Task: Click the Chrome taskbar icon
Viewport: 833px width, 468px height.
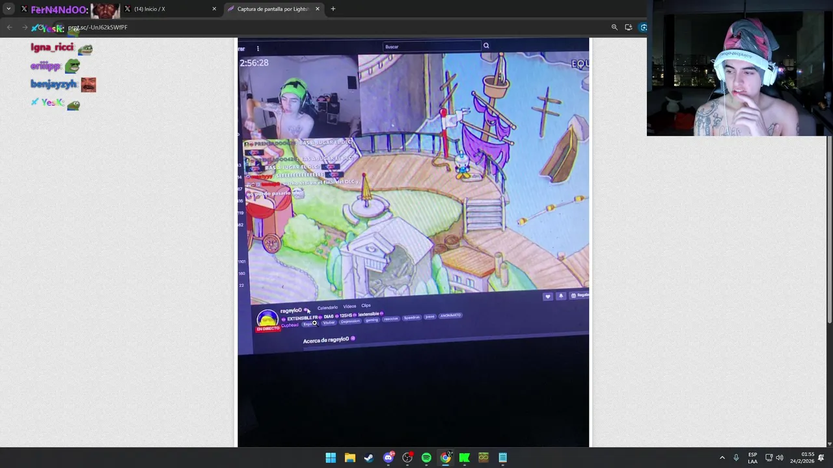Action: [446, 458]
